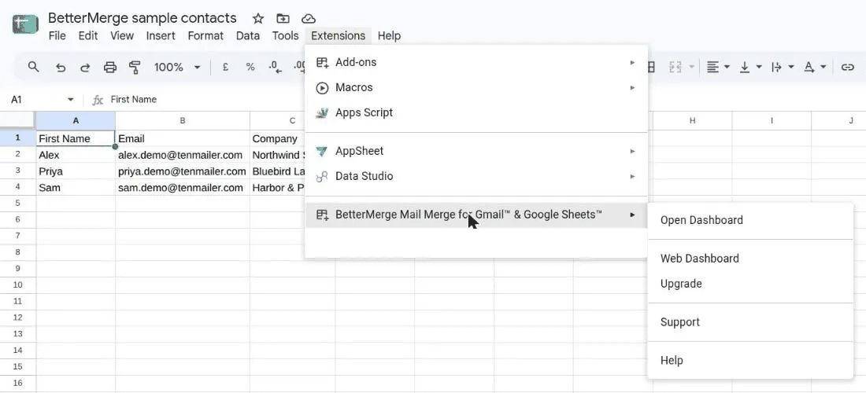Click the borders icon in toolbar
This screenshot has width=866, height=393.
tap(650, 68)
